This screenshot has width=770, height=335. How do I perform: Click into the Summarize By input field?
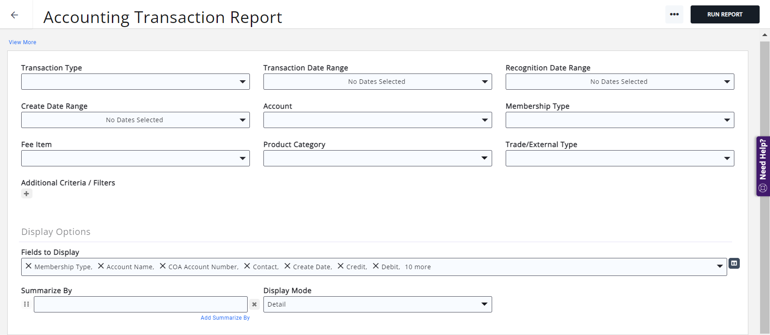click(140, 304)
